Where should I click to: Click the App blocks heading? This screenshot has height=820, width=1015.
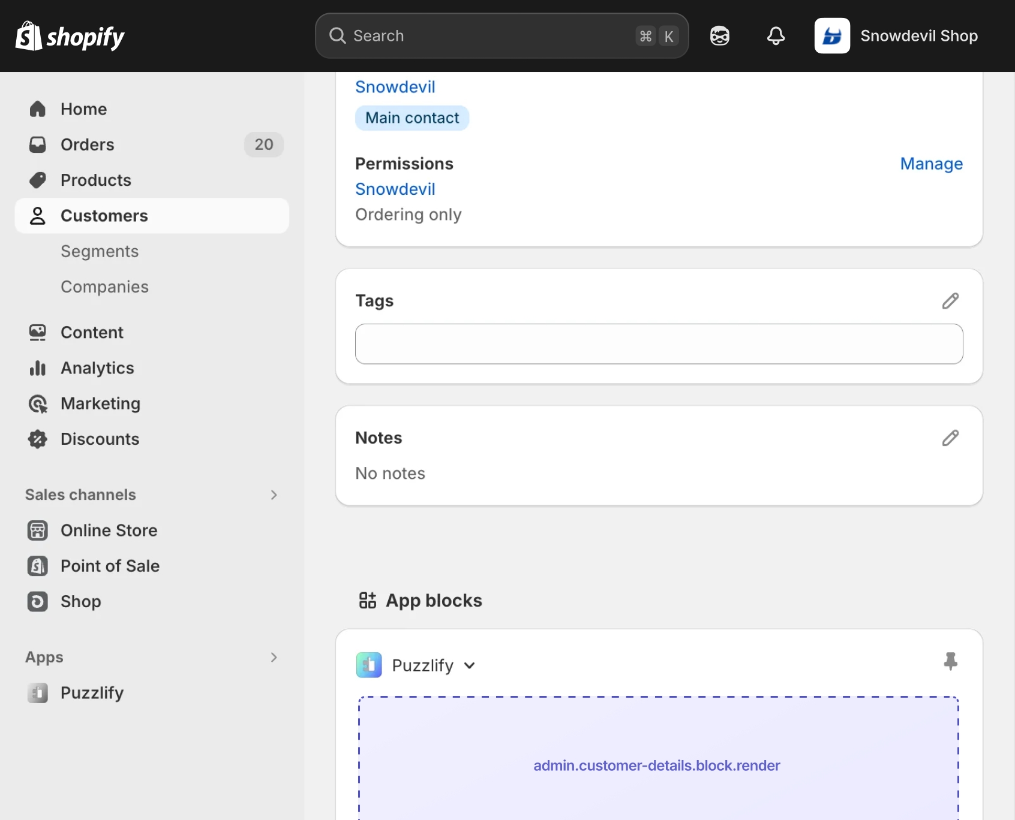[x=434, y=601]
